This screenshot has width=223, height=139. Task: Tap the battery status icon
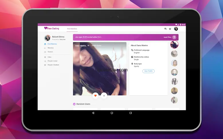[180, 25]
